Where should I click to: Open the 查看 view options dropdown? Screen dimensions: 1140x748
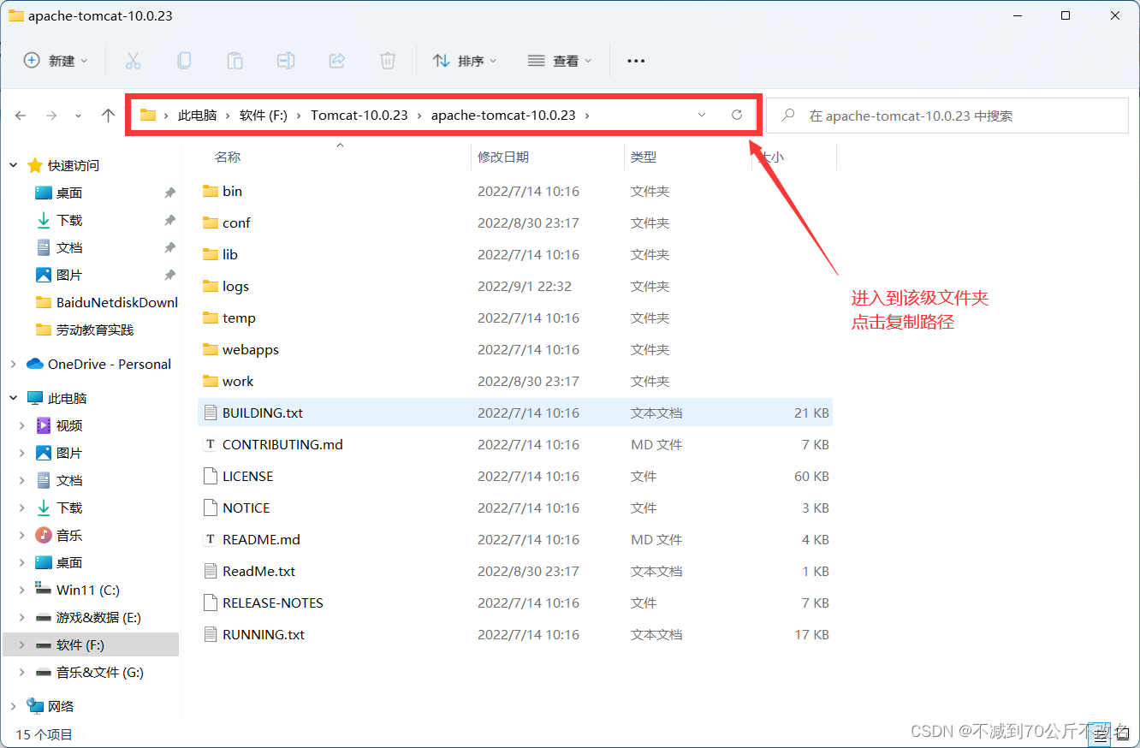point(559,60)
